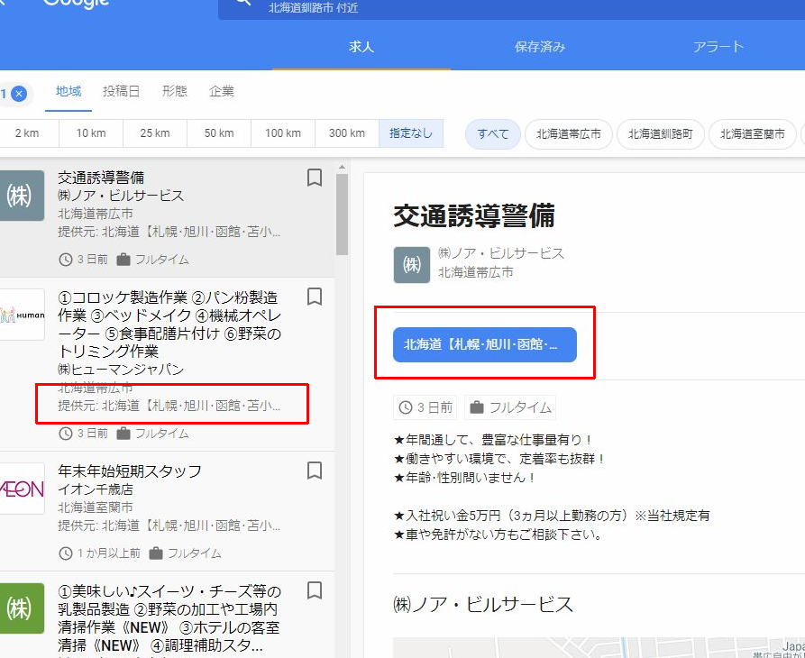Screen dimensions: 805x658
Task: Open the コロッケ製造作業 job listing
Action: click(x=169, y=324)
